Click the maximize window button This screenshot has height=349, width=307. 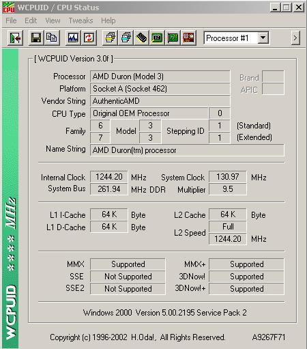[287, 8]
